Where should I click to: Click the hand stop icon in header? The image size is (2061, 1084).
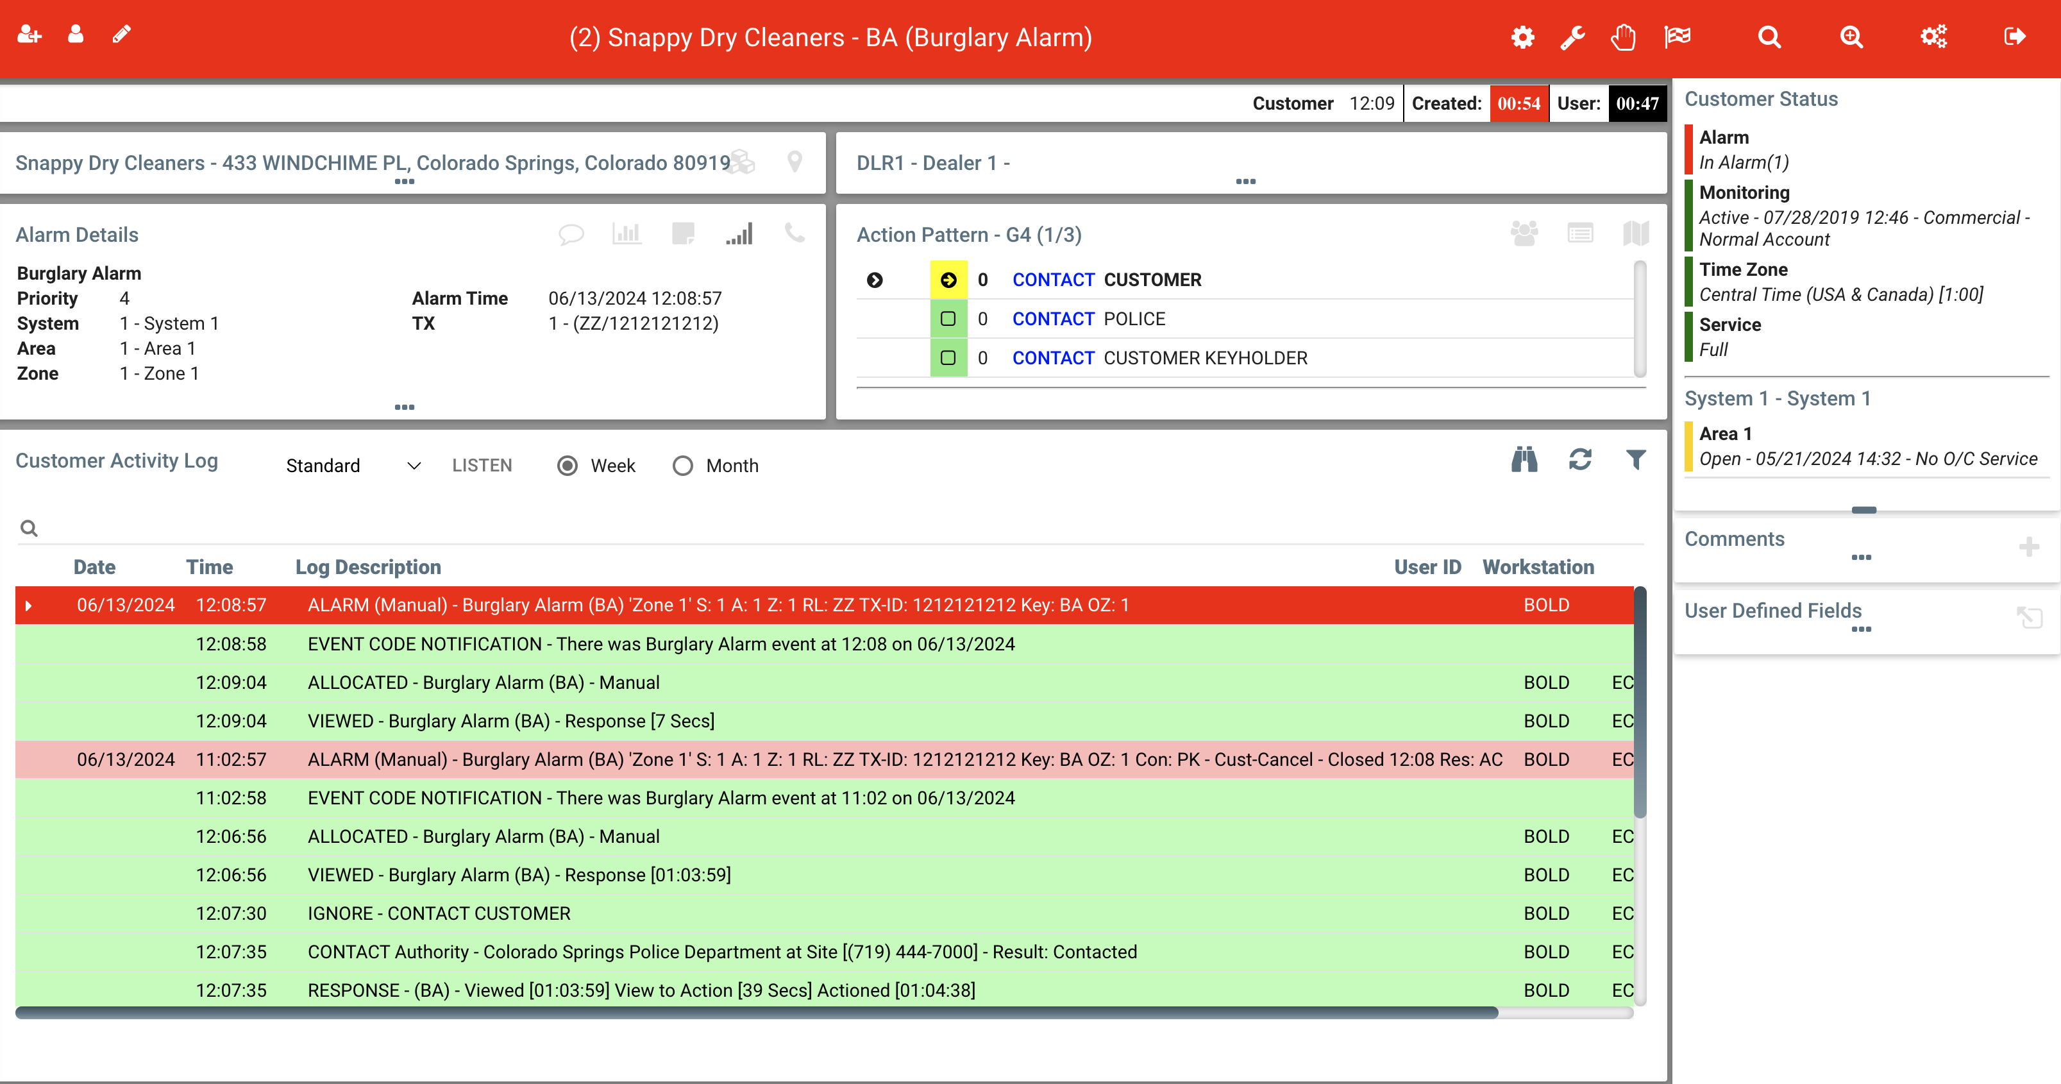[x=1624, y=37]
